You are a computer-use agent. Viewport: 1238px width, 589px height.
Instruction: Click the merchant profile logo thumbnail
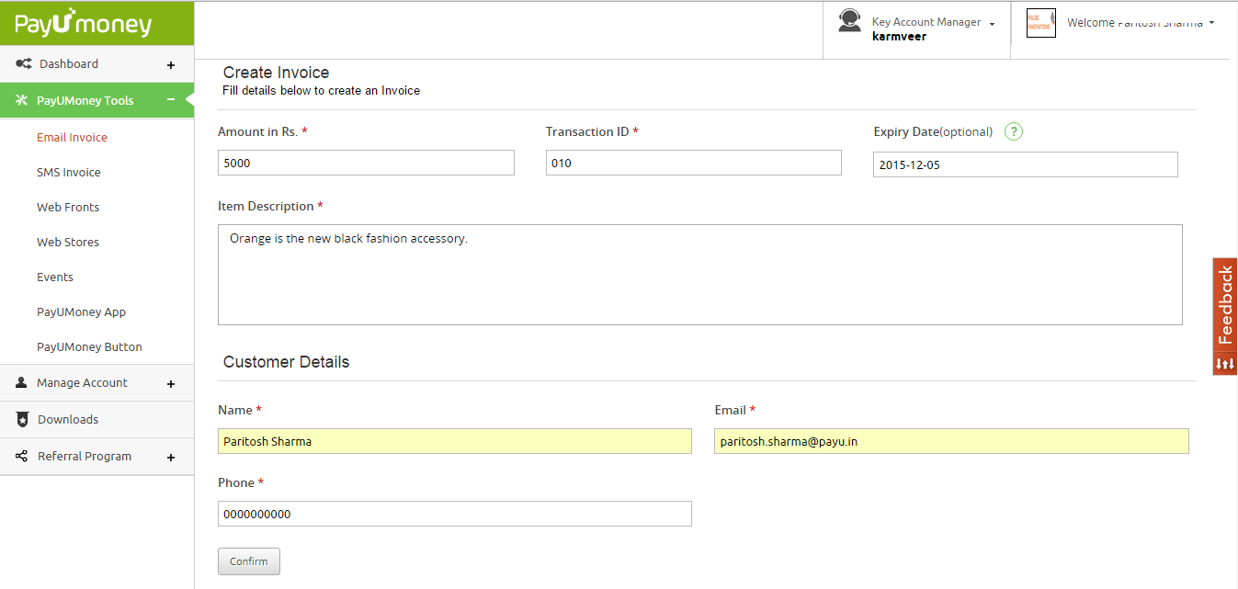[x=1040, y=23]
